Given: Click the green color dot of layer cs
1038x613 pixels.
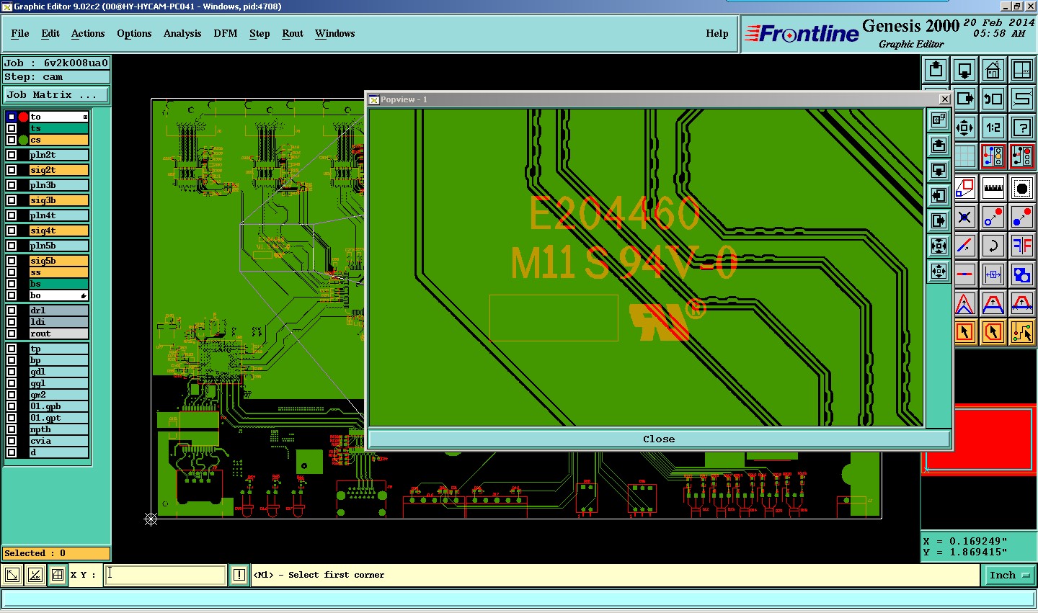Looking at the screenshot, I should click(24, 140).
